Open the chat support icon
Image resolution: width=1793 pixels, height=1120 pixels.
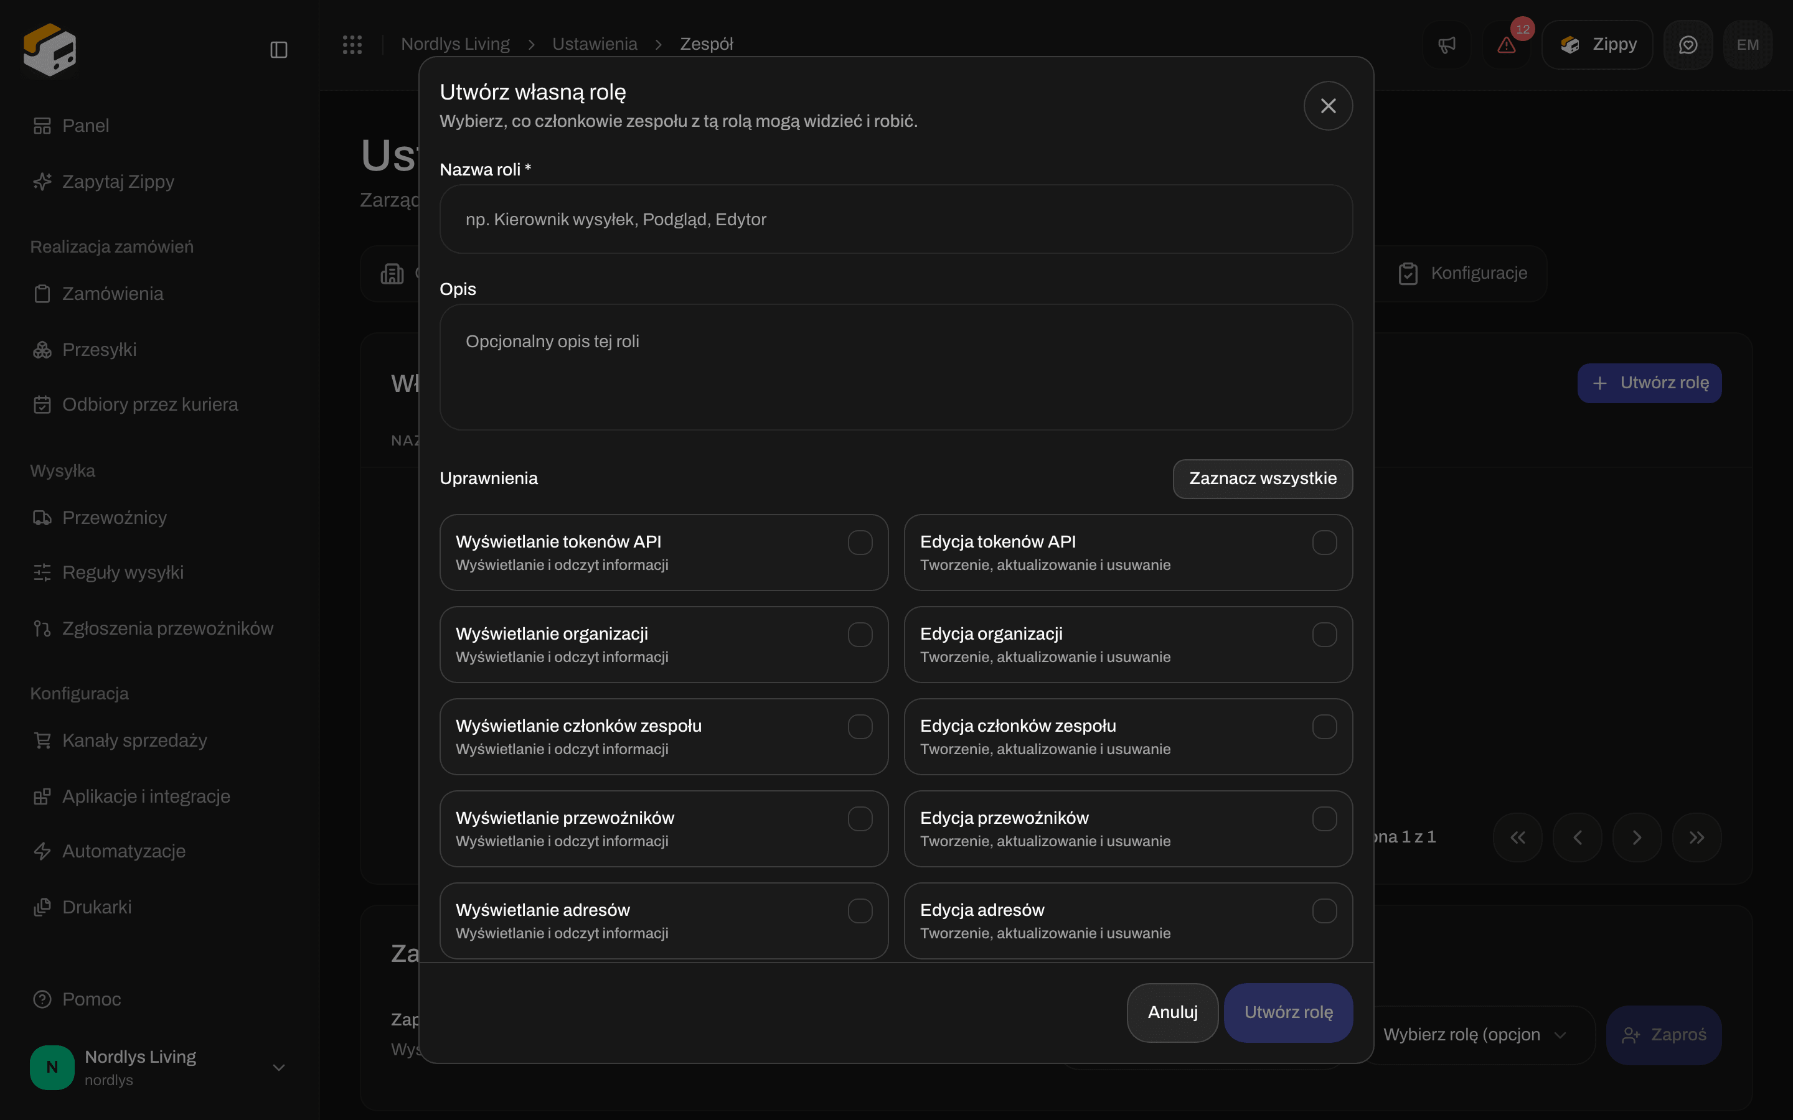pyautogui.click(x=1688, y=44)
